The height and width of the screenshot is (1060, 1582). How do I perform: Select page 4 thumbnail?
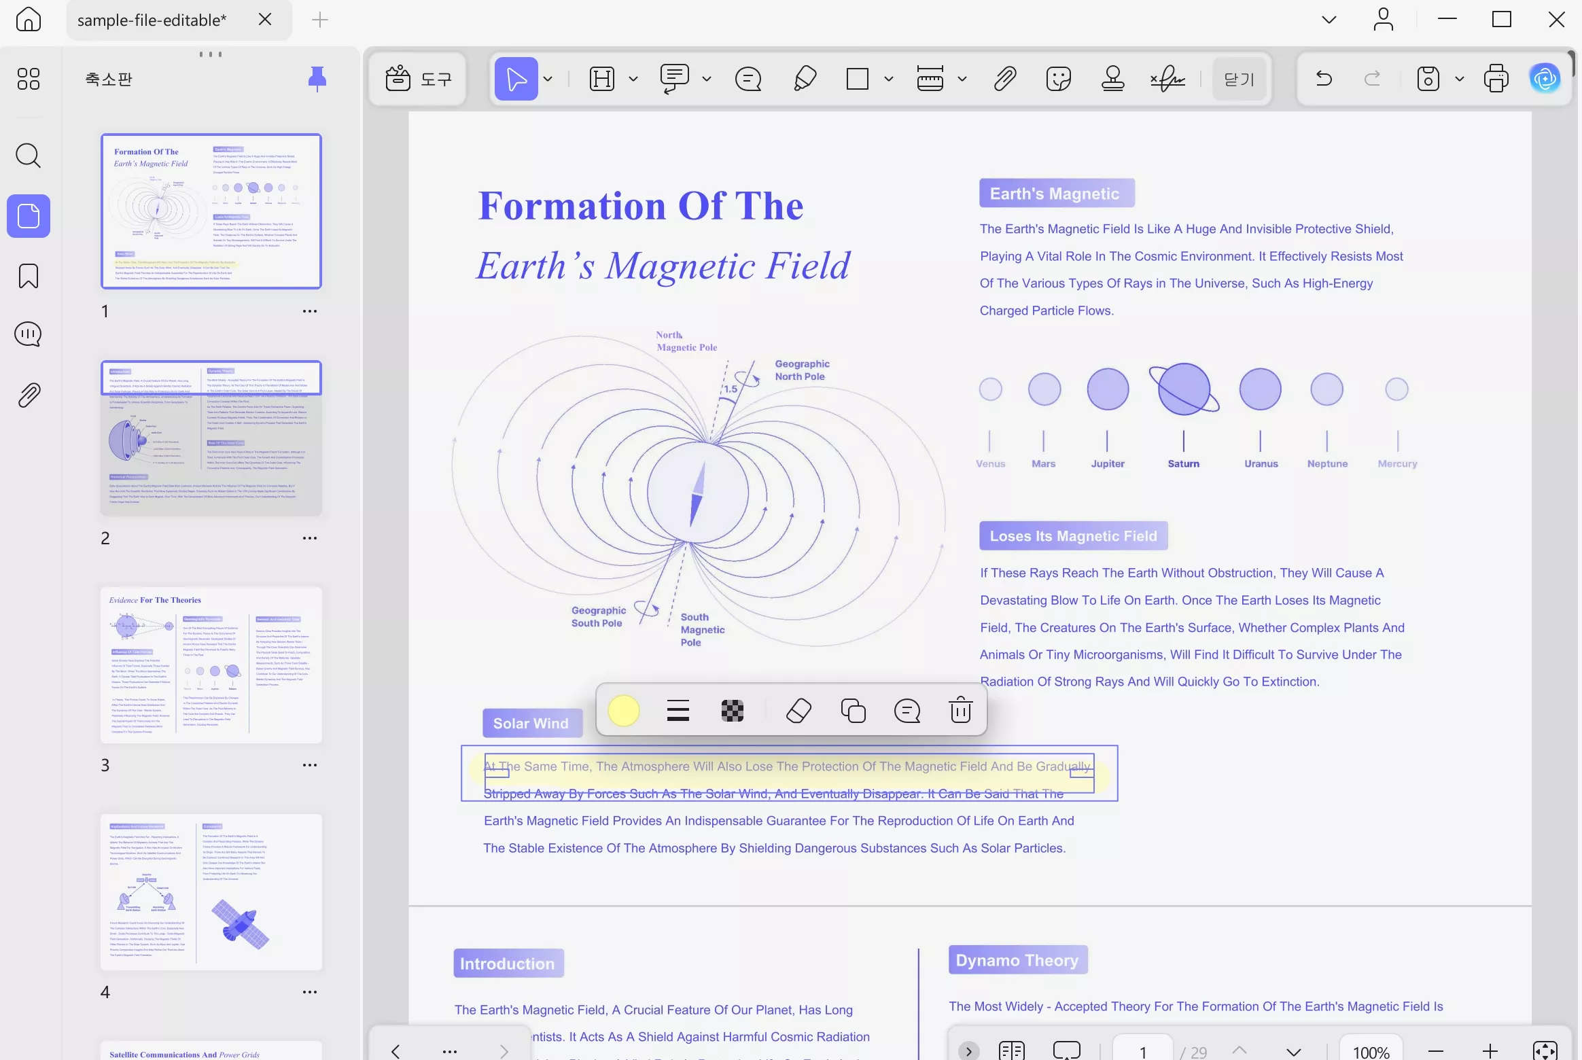tap(211, 892)
